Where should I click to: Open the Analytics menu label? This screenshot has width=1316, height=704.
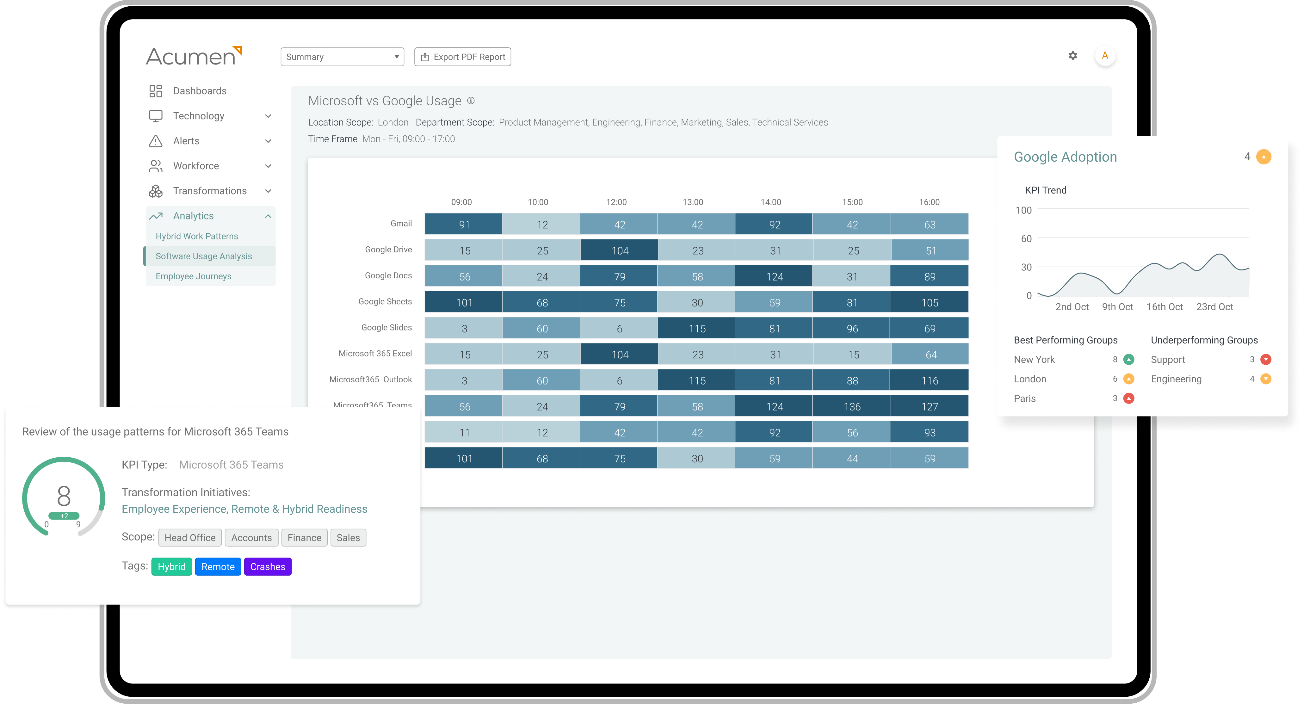click(x=193, y=216)
